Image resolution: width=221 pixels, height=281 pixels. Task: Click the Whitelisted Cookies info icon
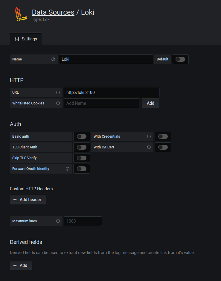point(58,103)
